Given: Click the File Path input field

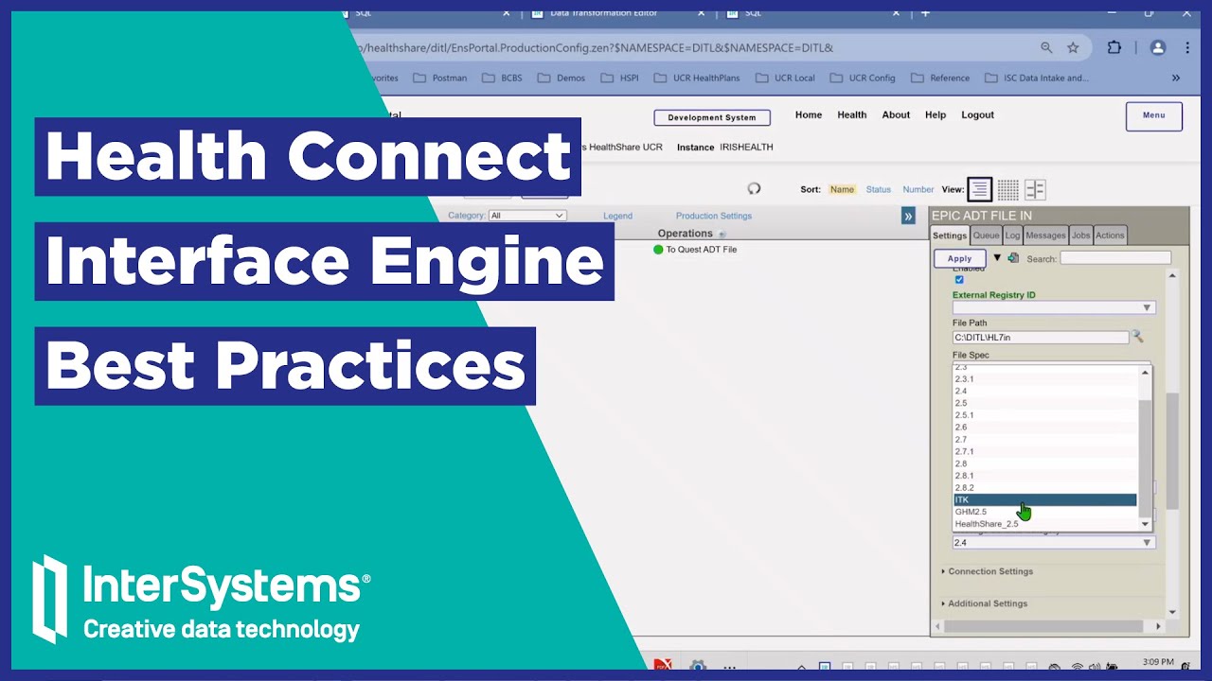Looking at the screenshot, I should pyautogui.click(x=1041, y=337).
